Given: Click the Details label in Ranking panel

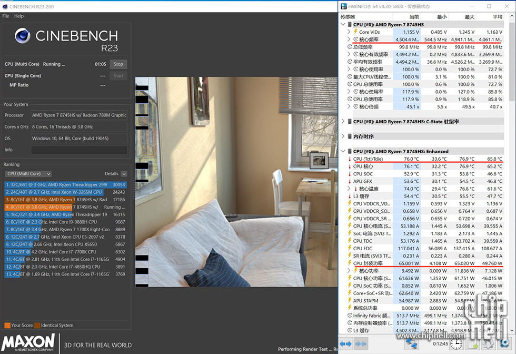Looking at the screenshot, I should click(112, 173).
